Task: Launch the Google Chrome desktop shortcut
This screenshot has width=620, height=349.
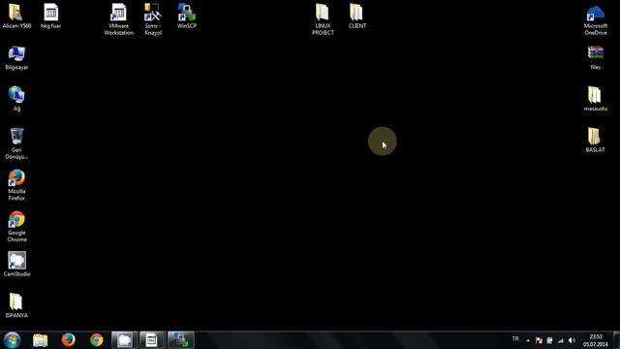Action: (16, 226)
